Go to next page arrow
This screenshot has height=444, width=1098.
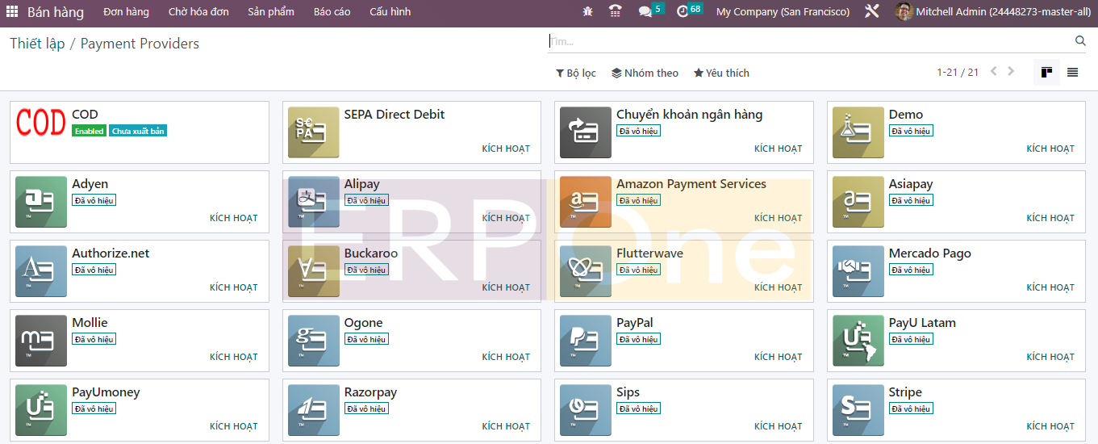(x=1011, y=72)
